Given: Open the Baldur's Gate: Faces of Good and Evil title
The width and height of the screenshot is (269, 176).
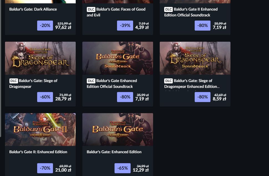Looking at the screenshot, I should tap(116, 12).
